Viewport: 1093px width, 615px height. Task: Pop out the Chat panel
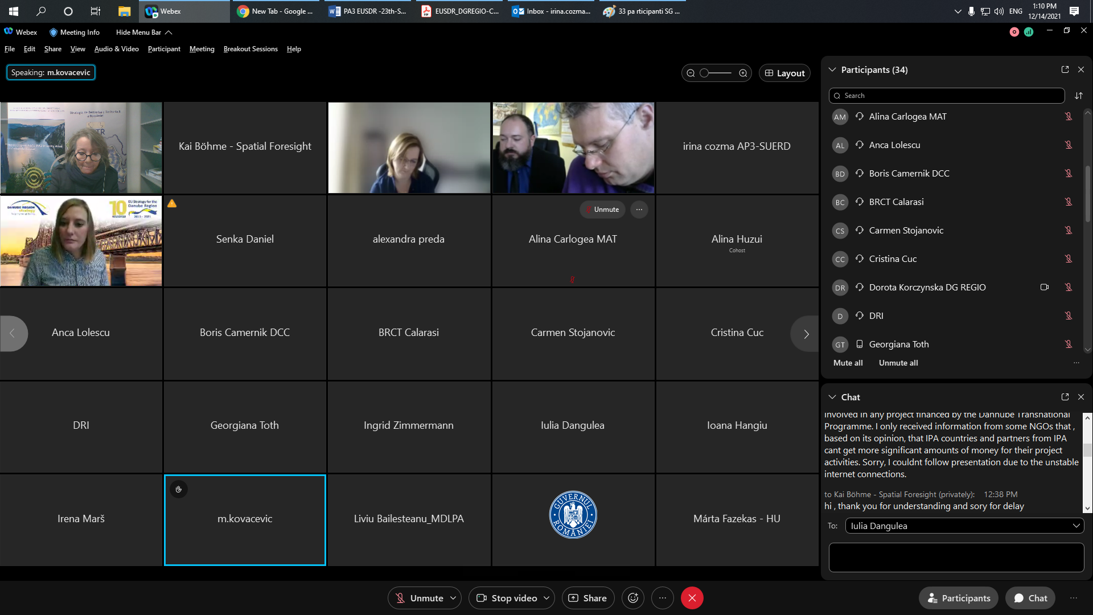pos(1065,397)
